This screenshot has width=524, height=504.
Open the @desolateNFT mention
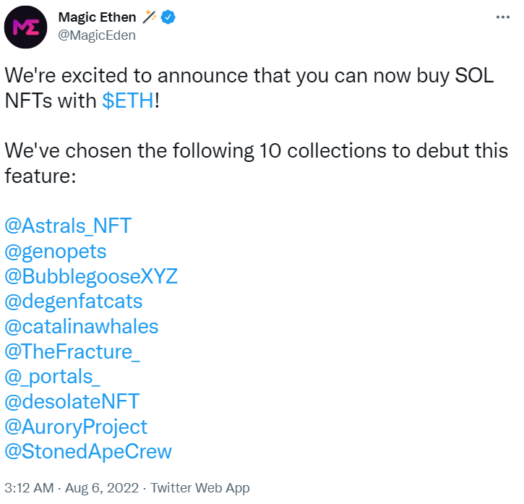(x=72, y=401)
